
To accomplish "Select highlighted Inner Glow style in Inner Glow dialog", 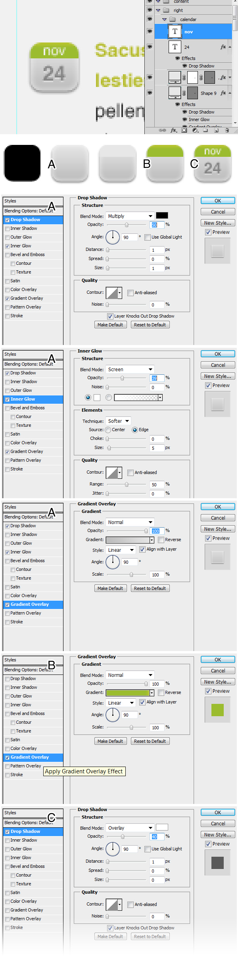I will pos(33,399).
